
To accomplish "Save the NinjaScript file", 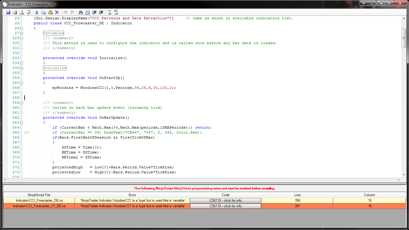I will pos(8,12).
